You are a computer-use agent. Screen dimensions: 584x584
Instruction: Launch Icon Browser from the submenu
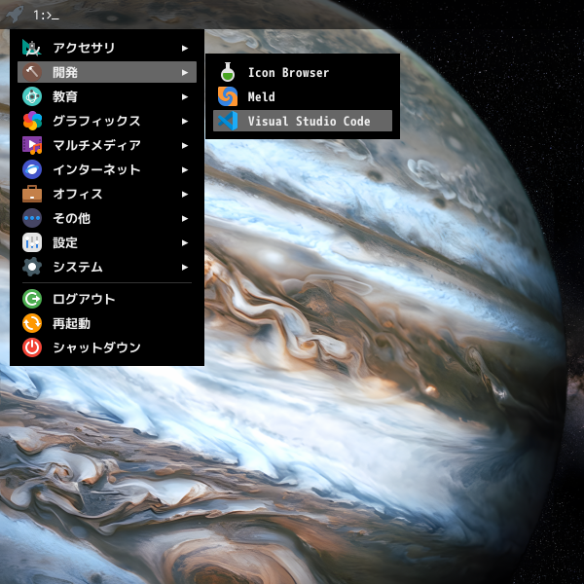303,72
